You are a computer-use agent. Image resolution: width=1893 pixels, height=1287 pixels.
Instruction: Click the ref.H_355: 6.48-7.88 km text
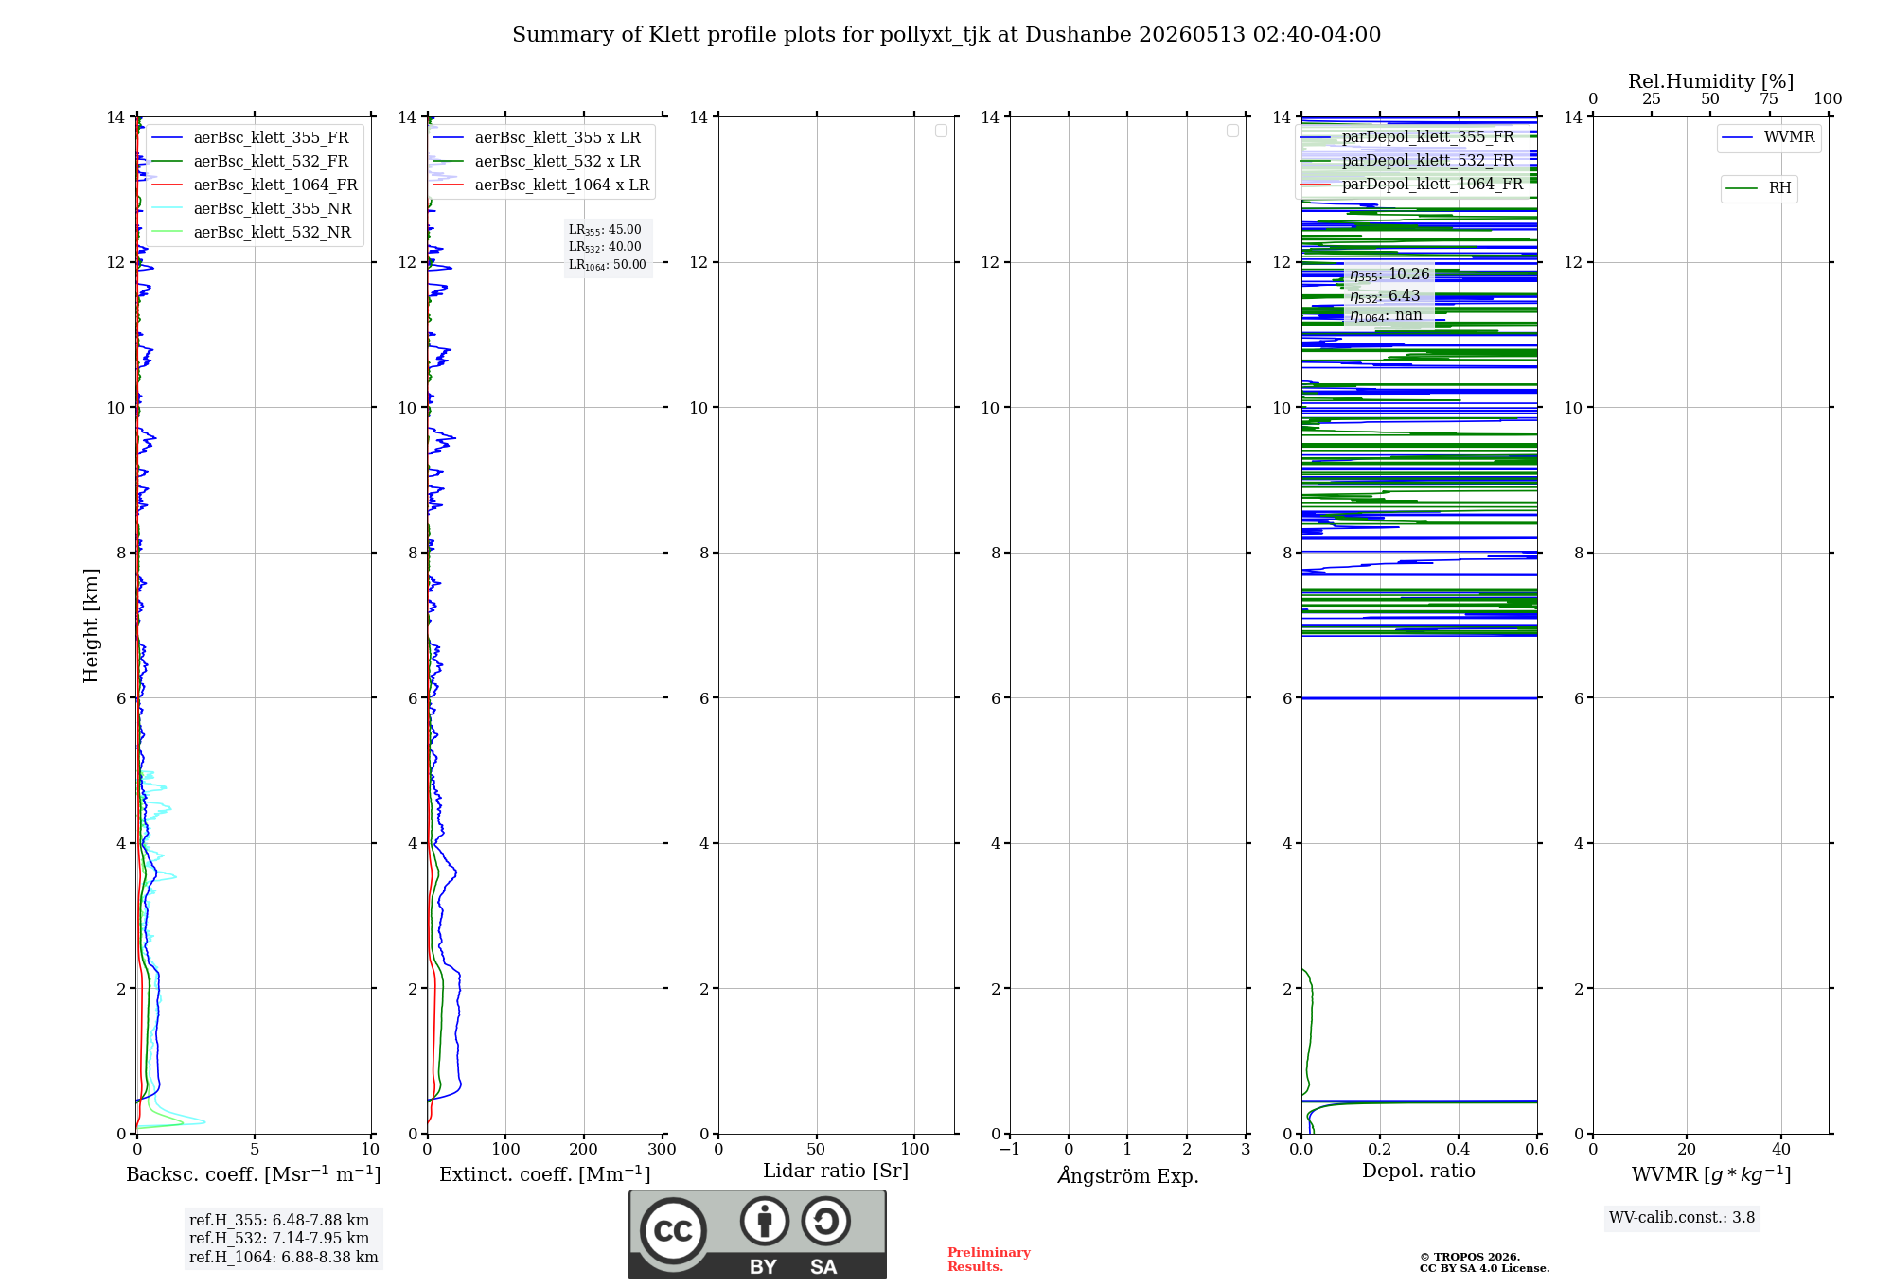(279, 1221)
